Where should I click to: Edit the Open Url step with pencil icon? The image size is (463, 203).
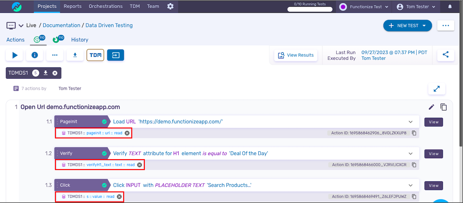click(x=431, y=107)
